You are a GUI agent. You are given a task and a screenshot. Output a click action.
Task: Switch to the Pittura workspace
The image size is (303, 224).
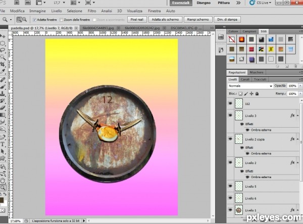[224, 3]
